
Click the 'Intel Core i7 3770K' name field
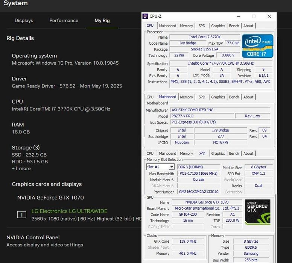205,37
